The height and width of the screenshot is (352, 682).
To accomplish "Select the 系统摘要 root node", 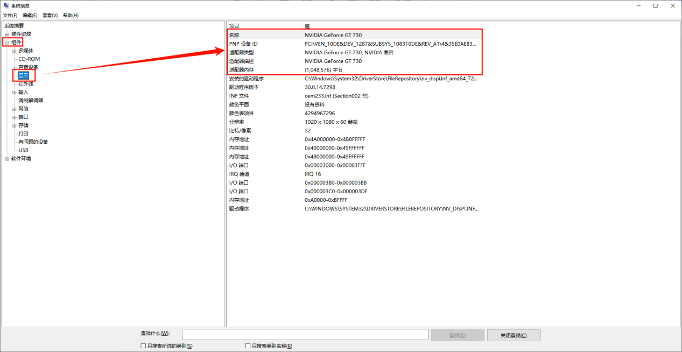I will pos(14,26).
